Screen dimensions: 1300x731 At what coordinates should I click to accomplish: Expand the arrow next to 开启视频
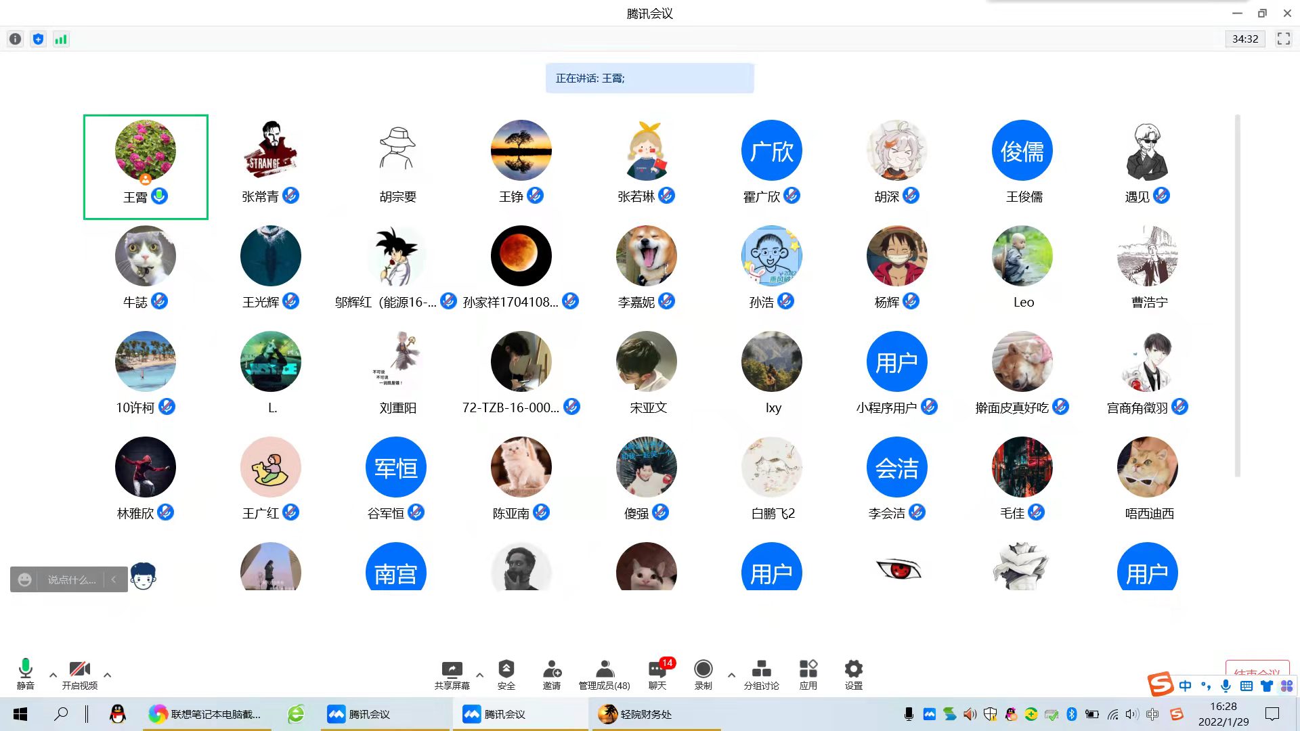[107, 675]
